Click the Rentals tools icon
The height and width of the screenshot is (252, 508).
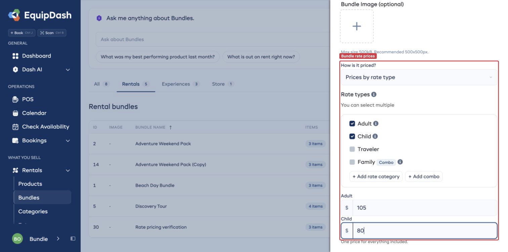15,170
